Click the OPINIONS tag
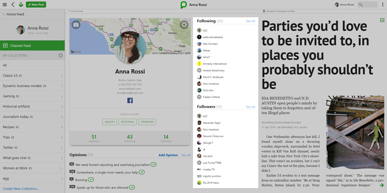Viewport: 387px width, 193px height. [147, 122]
